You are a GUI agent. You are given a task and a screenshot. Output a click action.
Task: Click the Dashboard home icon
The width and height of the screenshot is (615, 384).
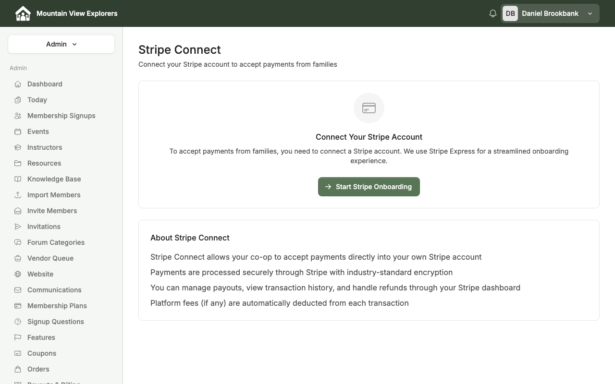pyautogui.click(x=18, y=84)
